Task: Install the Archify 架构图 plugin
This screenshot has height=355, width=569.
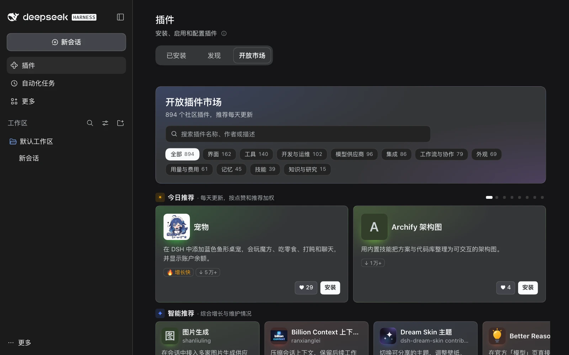Action: coord(528,288)
